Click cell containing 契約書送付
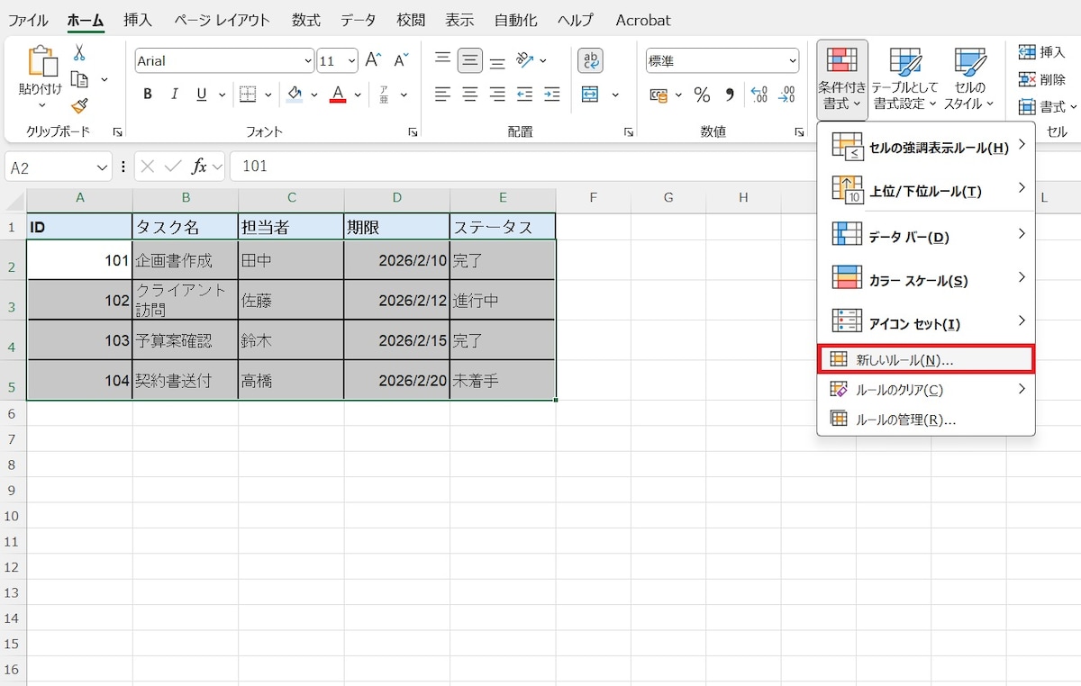1081x686 pixels. point(185,381)
